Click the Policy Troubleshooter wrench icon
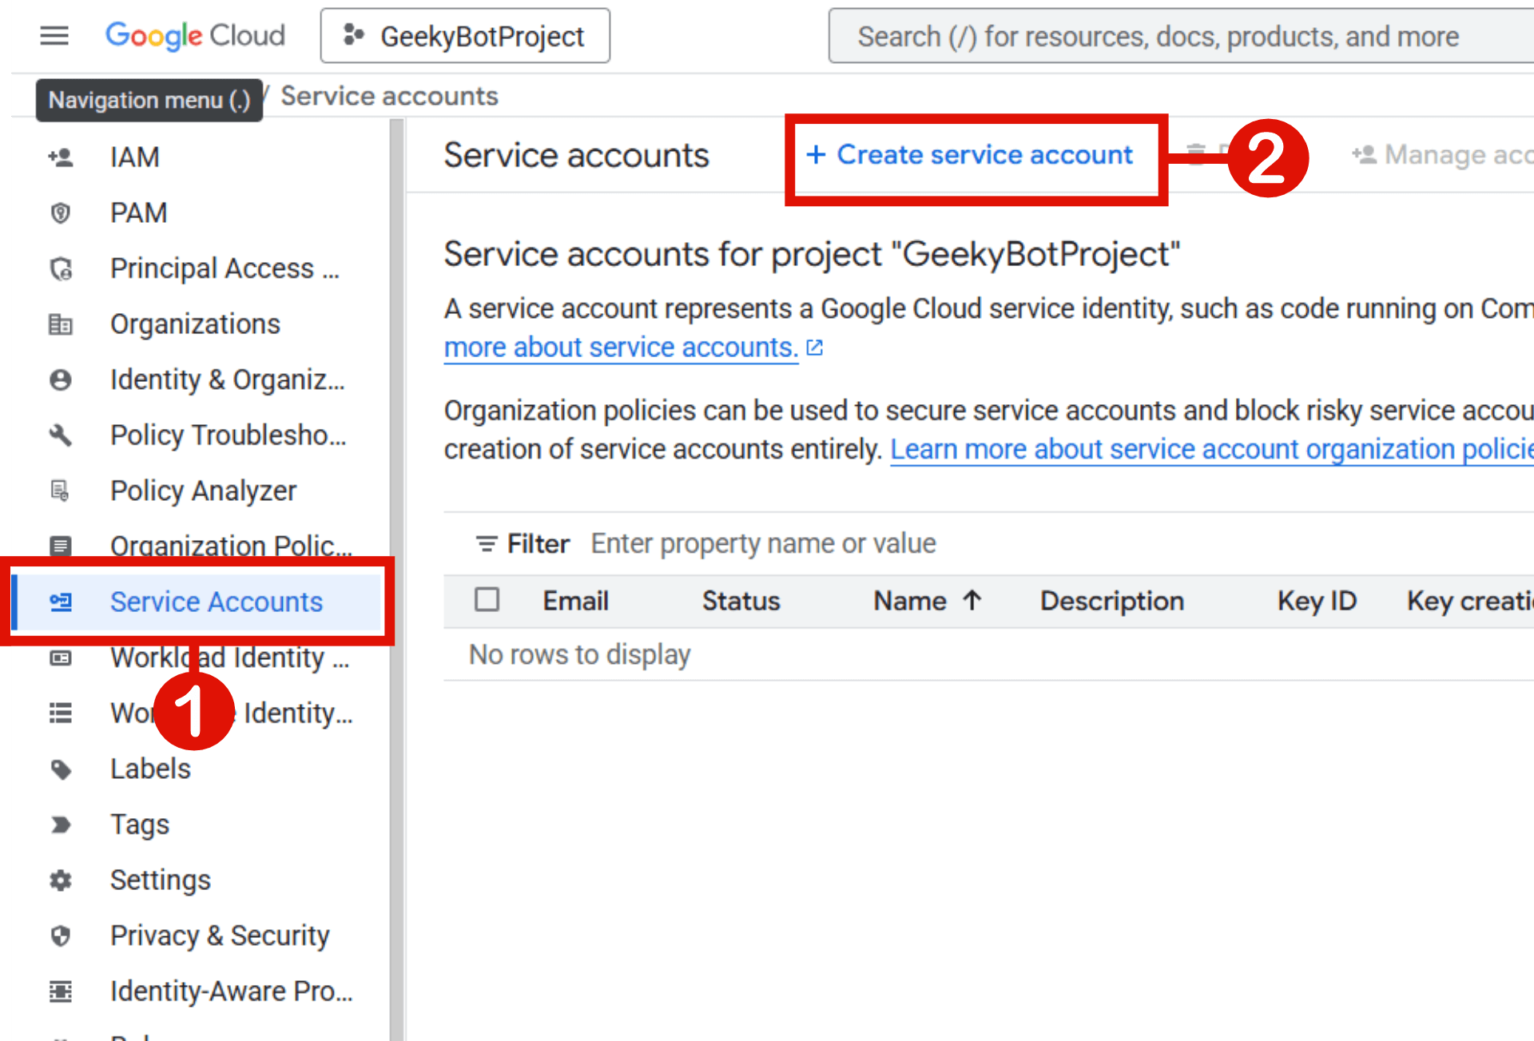 point(61,435)
